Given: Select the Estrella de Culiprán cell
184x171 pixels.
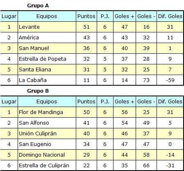Looking at the screenshot, I should (47, 166).
